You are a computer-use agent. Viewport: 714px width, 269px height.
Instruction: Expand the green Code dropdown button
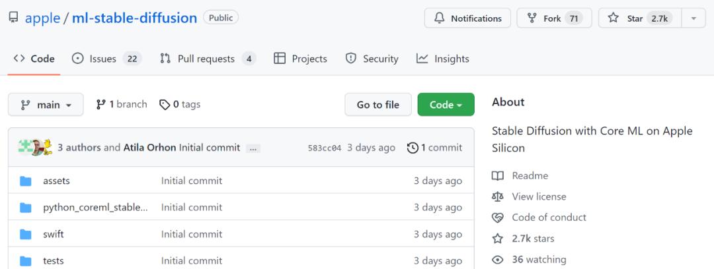tap(446, 105)
